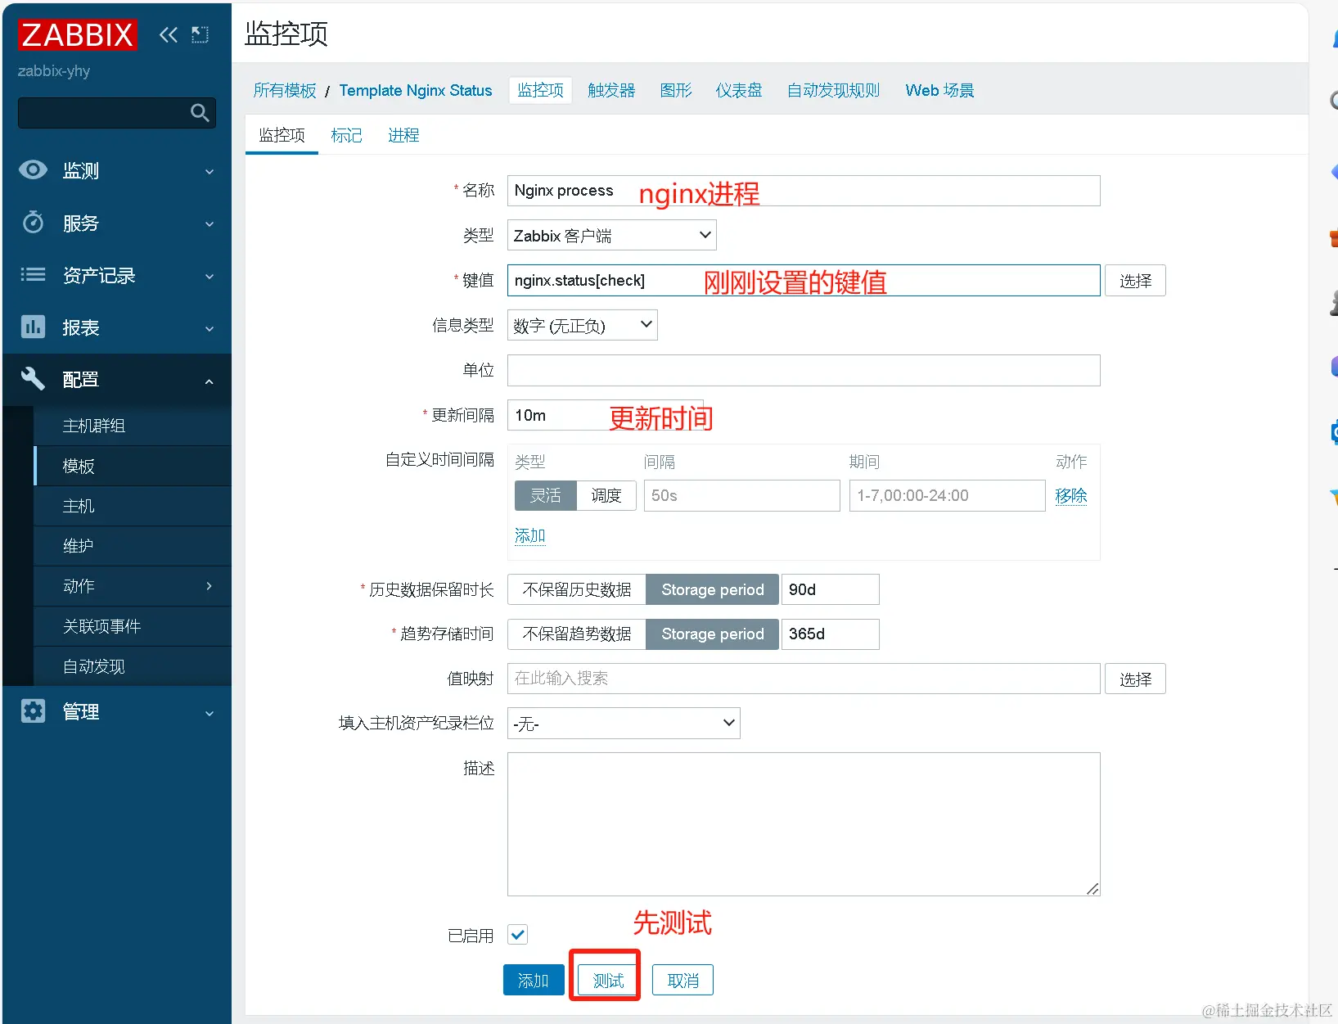The image size is (1338, 1024).
Task: Click the 间隔 field with 50s placeholder
Action: (742, 495)
